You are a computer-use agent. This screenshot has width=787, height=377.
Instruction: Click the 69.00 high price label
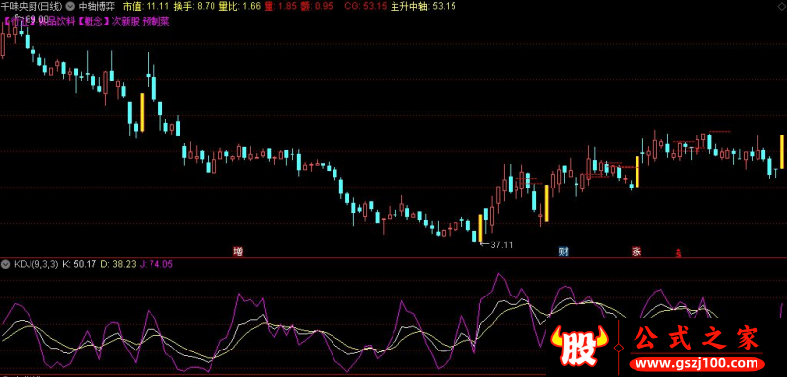pos(32,19)
